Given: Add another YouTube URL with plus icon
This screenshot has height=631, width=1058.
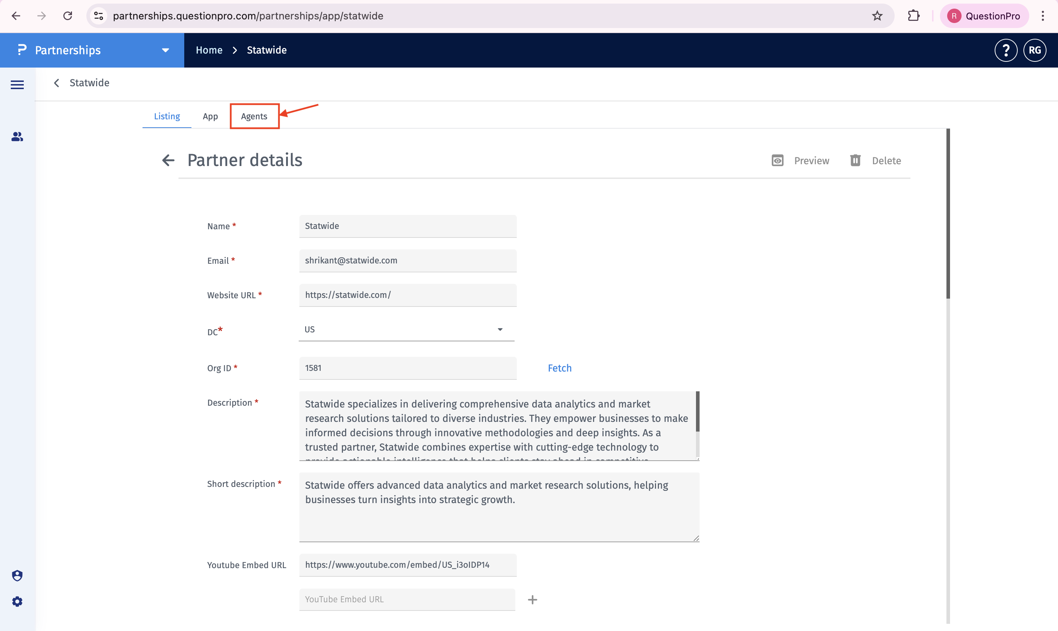Looking at the screenshot, I should (532, 599).
